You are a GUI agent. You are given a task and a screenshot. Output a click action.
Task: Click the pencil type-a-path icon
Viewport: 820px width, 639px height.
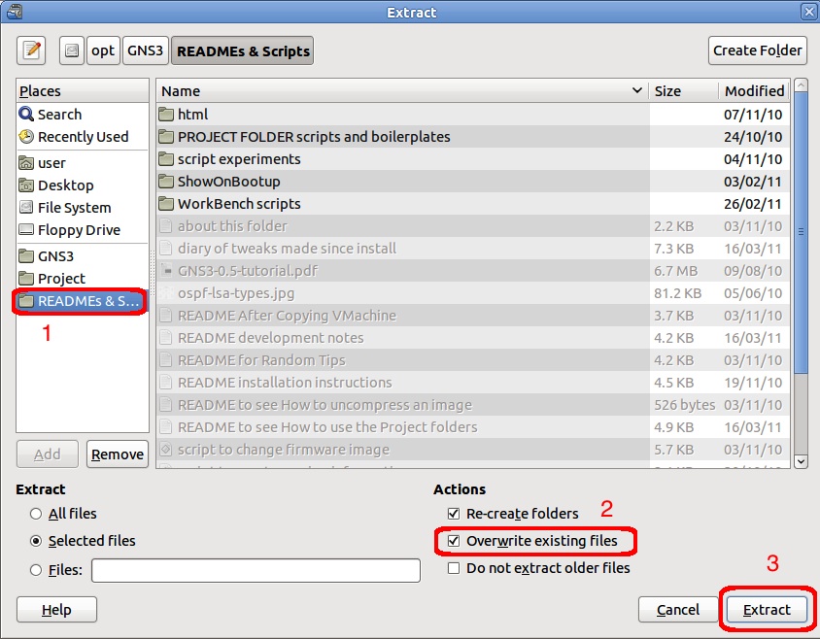pyautogui.click(x=32, y=50)
